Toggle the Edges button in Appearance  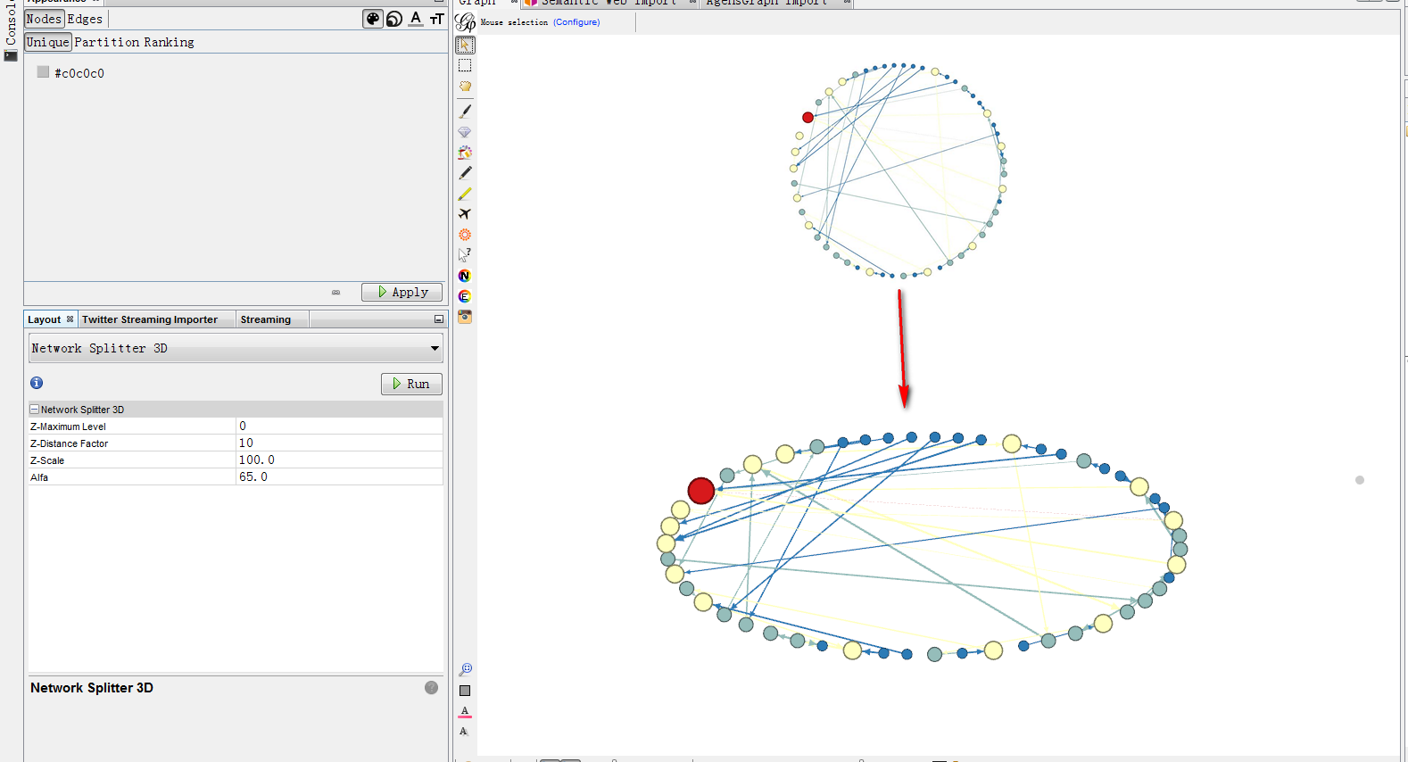[x=85, y=19]
